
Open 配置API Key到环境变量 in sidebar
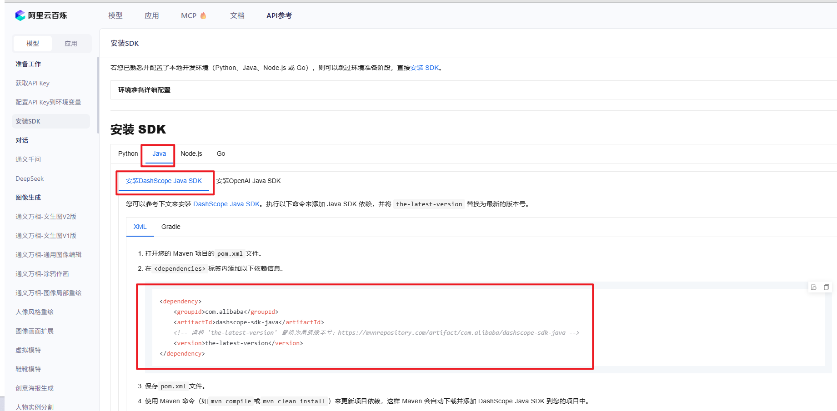coord(48,102)
